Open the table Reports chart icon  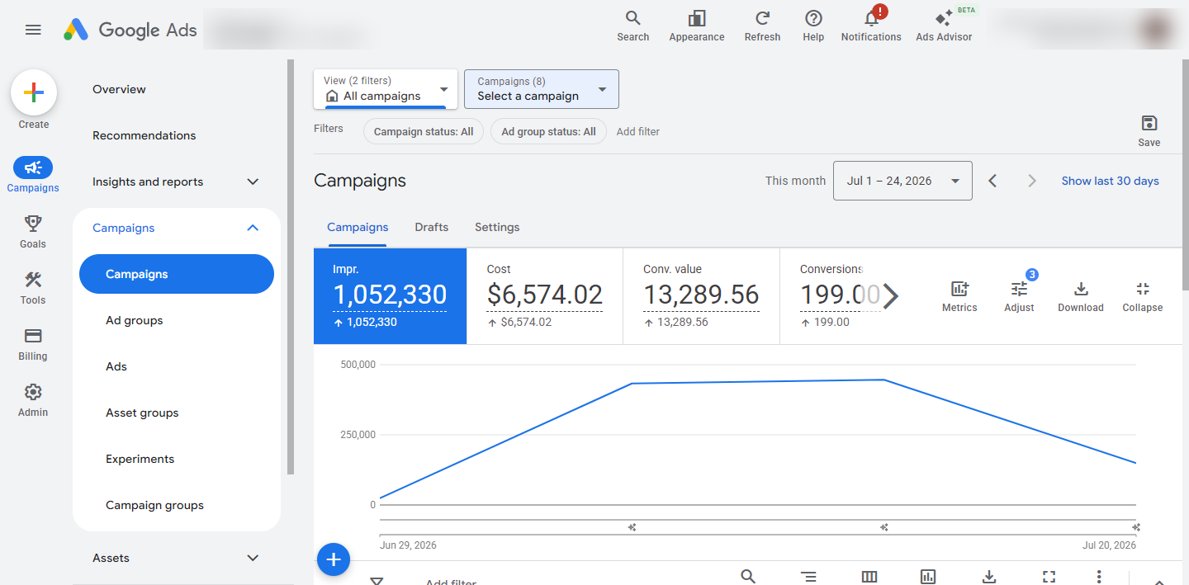928,577
